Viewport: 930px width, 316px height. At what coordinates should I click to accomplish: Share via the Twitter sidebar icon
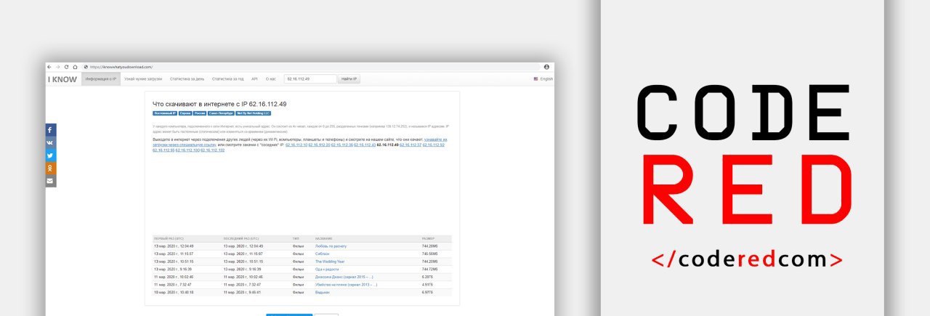(x=50, y=155)
